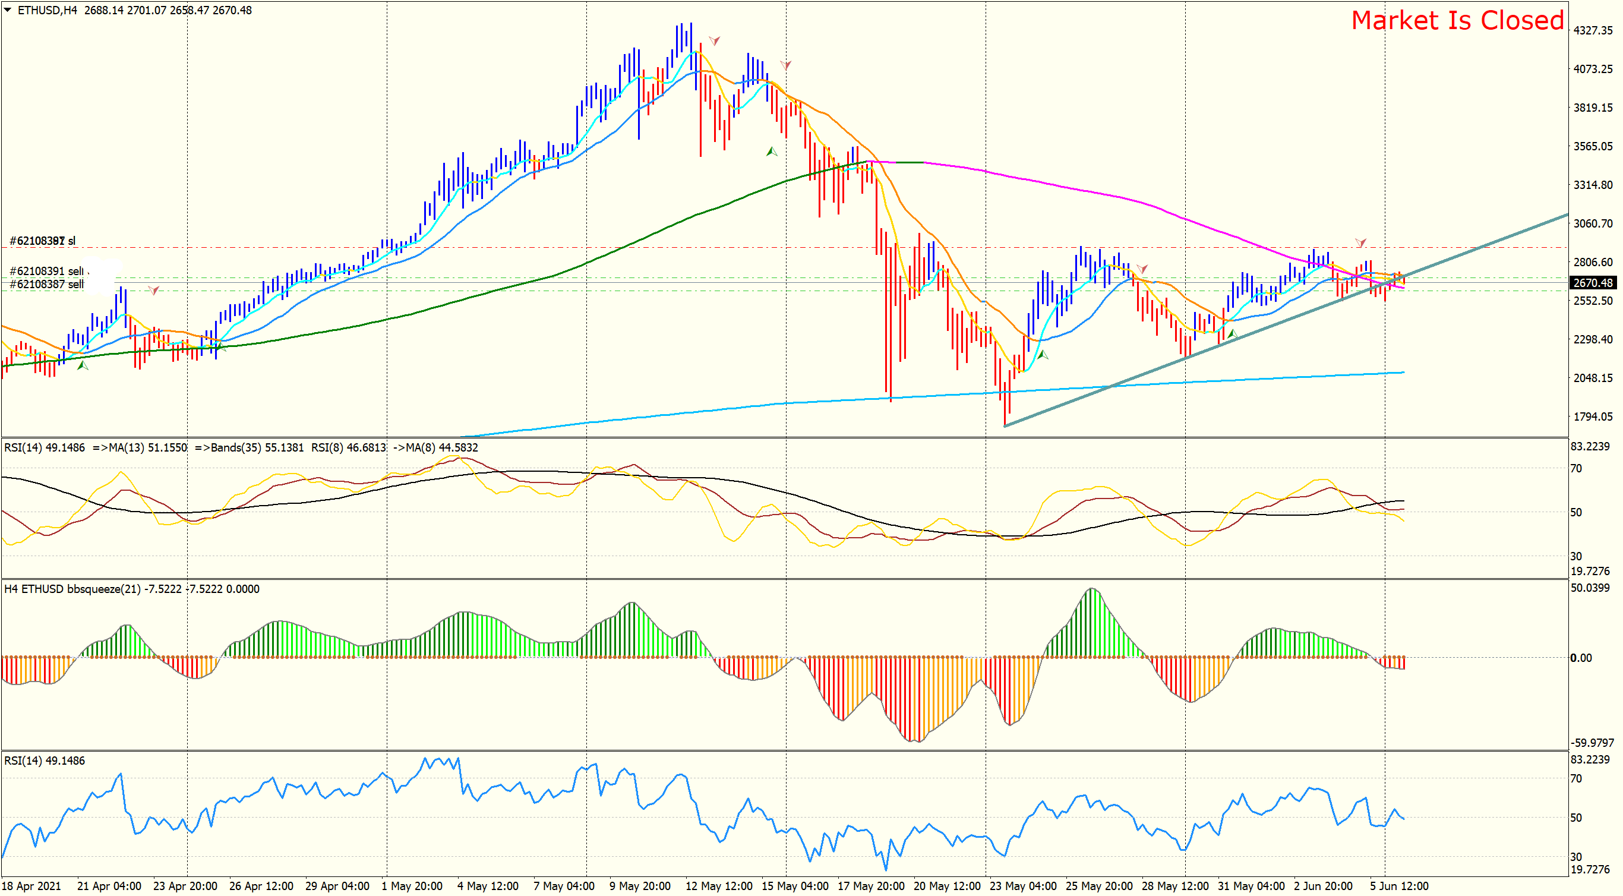The width and height of the screenshot is (1623, 896).
Task: Select the red arrow beside the #62108387 sell label
Action: coord(154,290)
